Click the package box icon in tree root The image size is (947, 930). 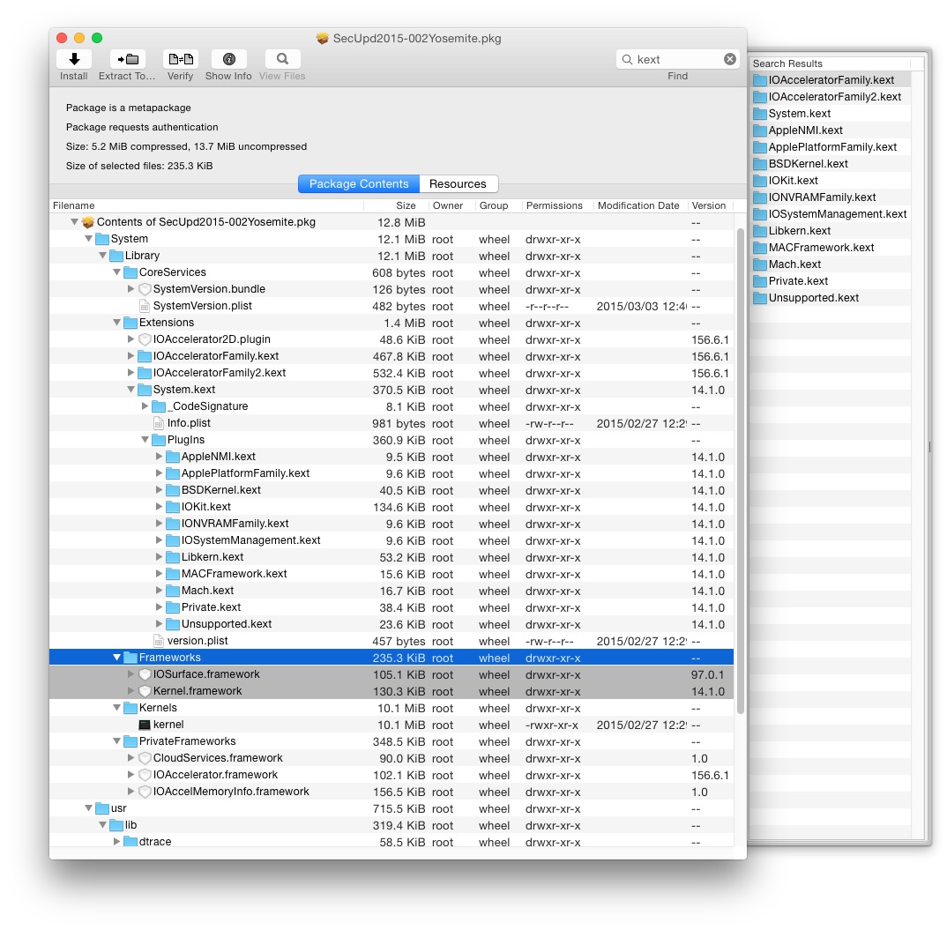point(88,221)
